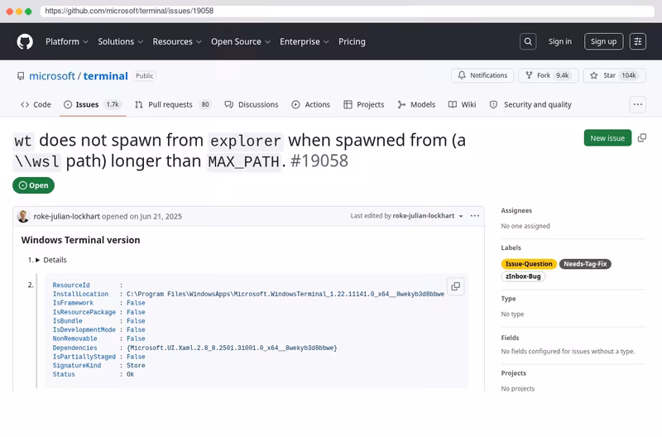Click the Open status badge
Image resolution: width=662 pixels, height=437 pixels.
click(33, 185)
